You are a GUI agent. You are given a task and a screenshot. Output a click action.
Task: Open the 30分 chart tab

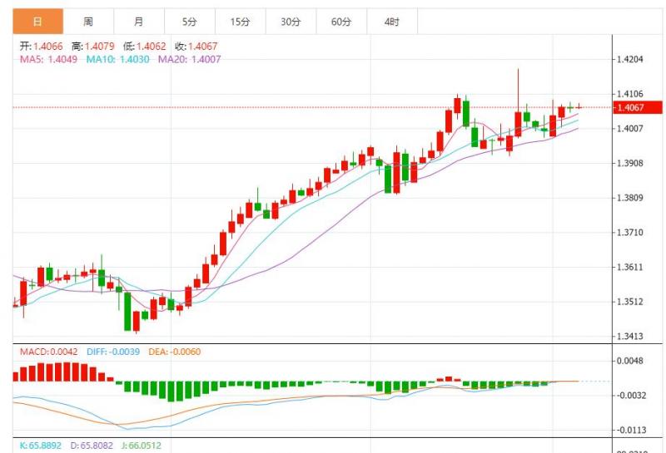point(291,22)
